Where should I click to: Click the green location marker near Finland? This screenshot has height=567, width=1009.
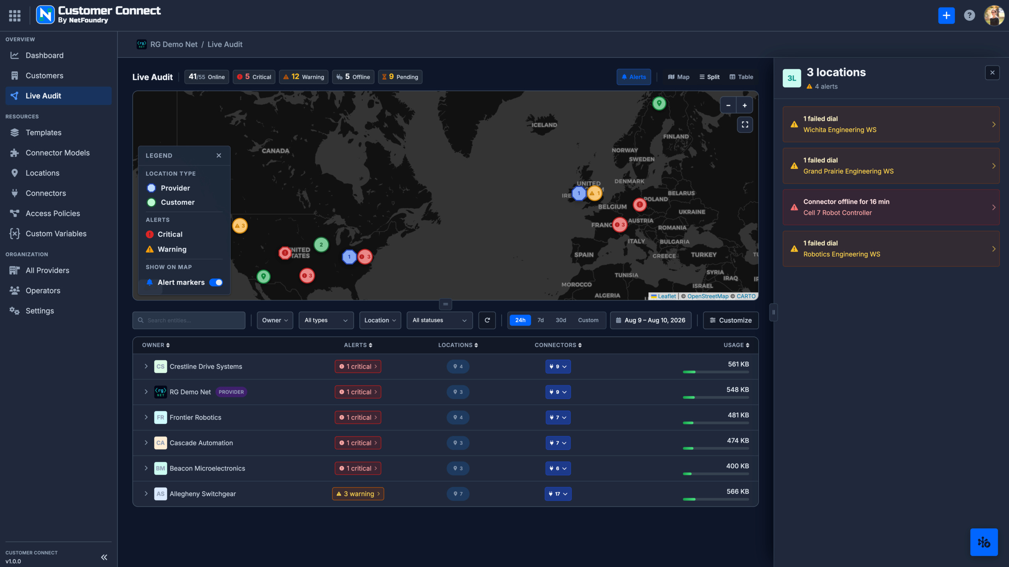[659, 104]
